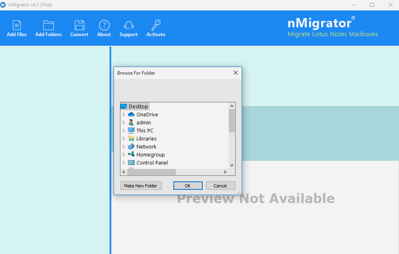Click the Support headset icon

click(128, 25)
